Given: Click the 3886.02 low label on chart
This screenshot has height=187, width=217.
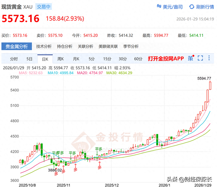Looking at the screenshot, I should 55,170.
